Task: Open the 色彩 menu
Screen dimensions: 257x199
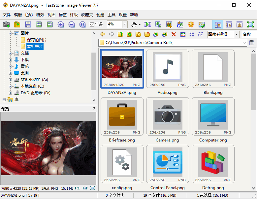Action: point(29,15)
